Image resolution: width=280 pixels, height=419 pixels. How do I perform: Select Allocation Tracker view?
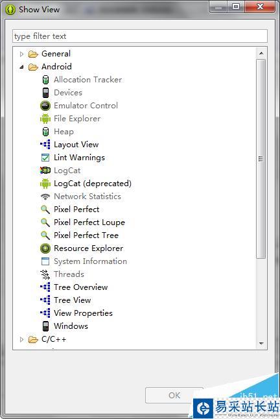pyautogui.click(x=87, y=80)
